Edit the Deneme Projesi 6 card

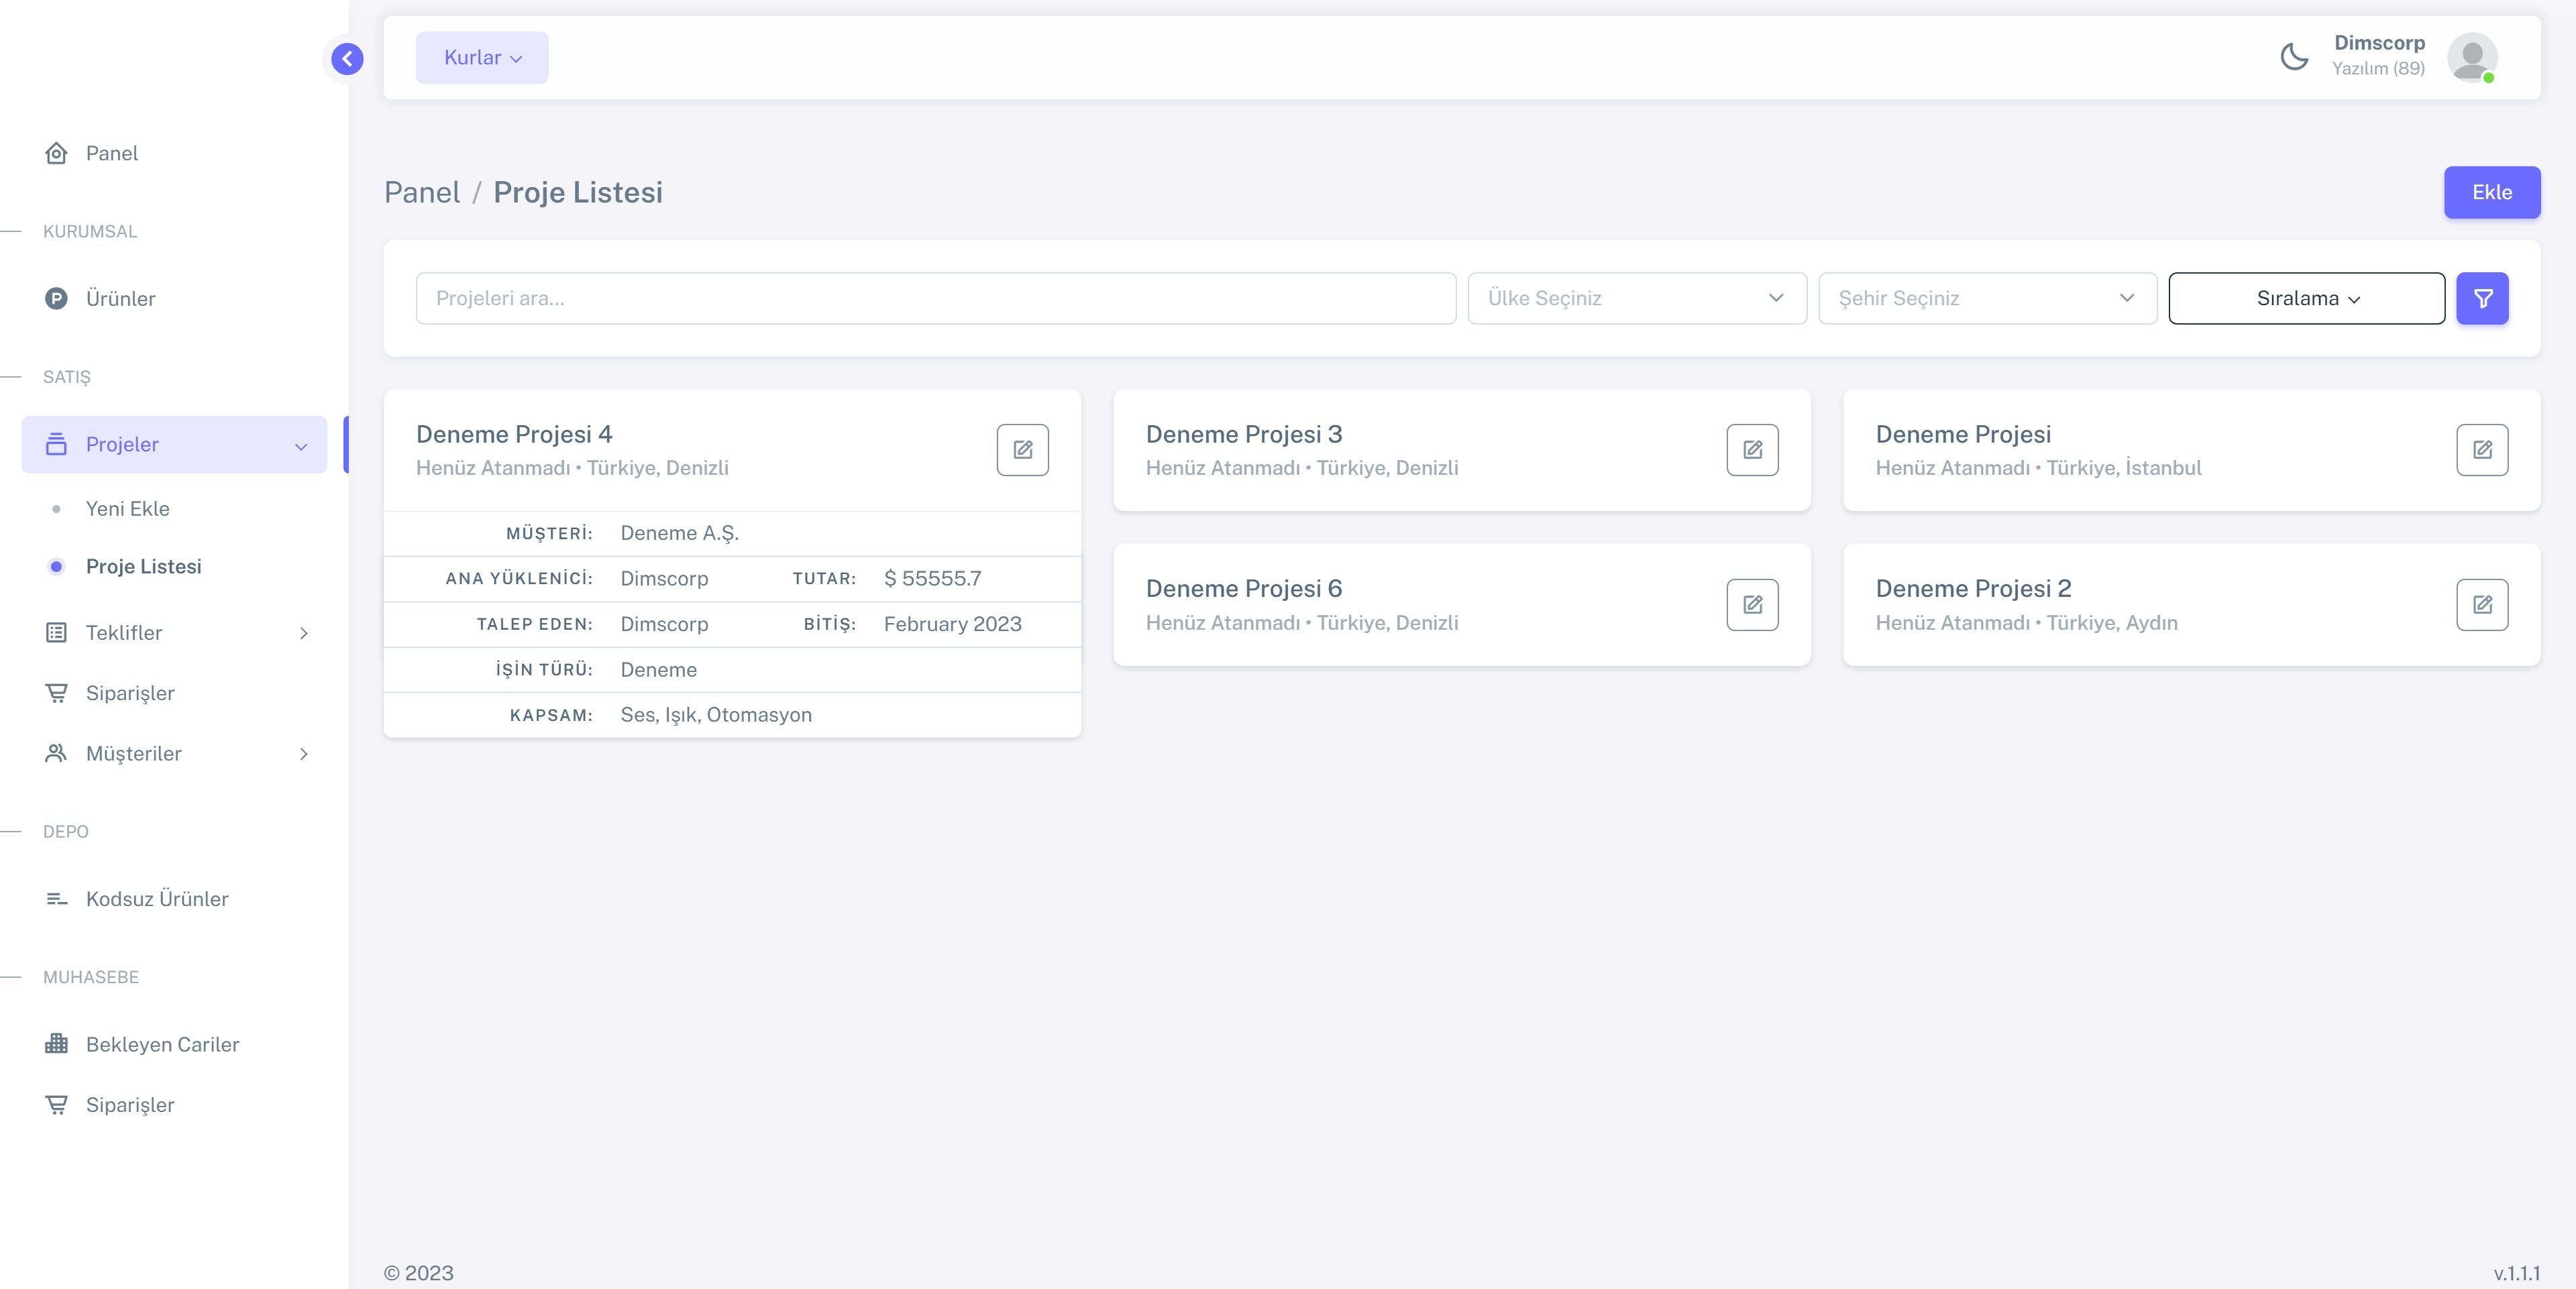(1752, 605)
